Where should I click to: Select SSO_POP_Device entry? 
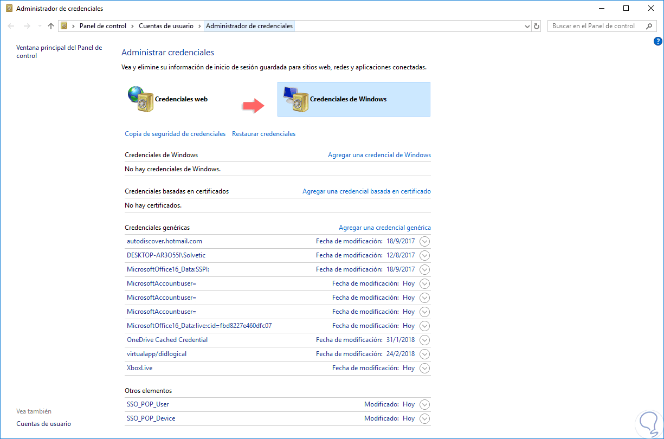coord(151,418)
